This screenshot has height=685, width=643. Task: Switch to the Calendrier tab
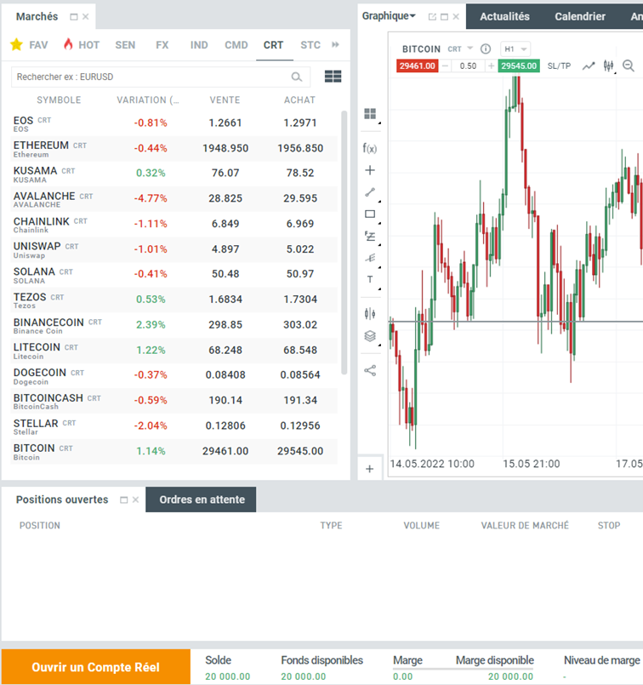[580, 17]
